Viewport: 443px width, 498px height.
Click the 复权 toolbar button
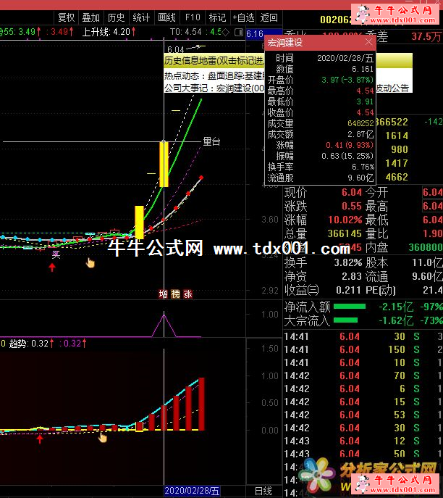coord(66,17)
